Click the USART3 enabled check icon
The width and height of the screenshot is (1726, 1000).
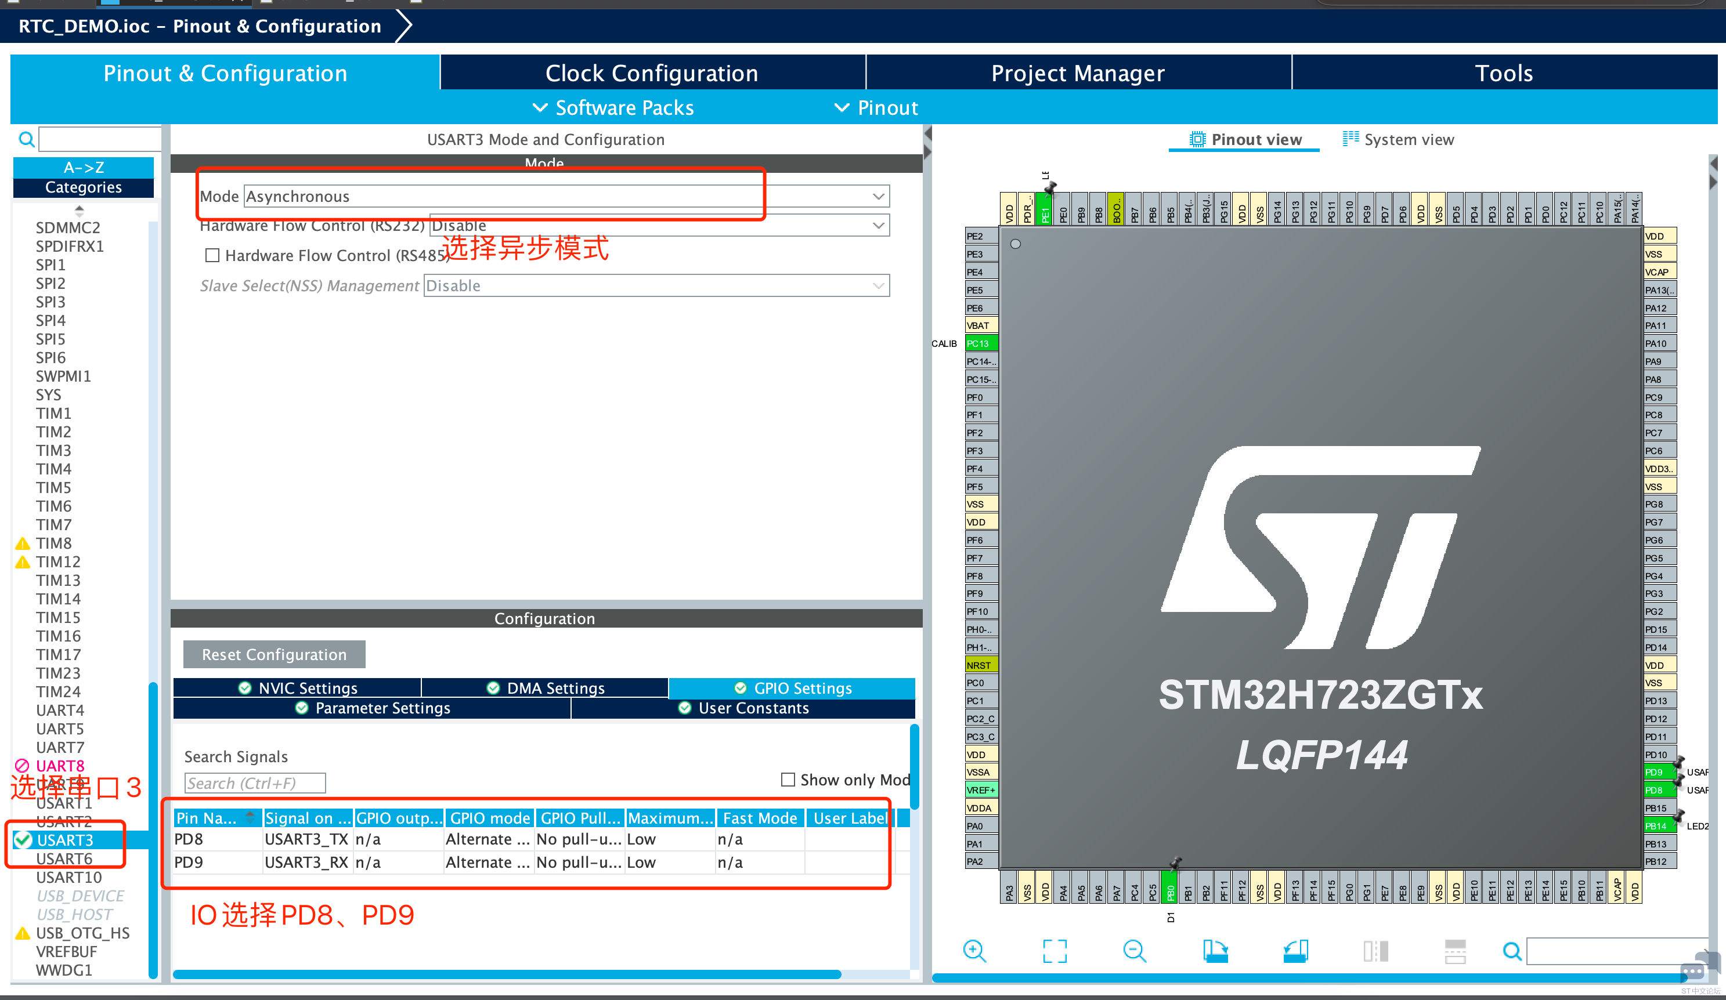(23, 840)
